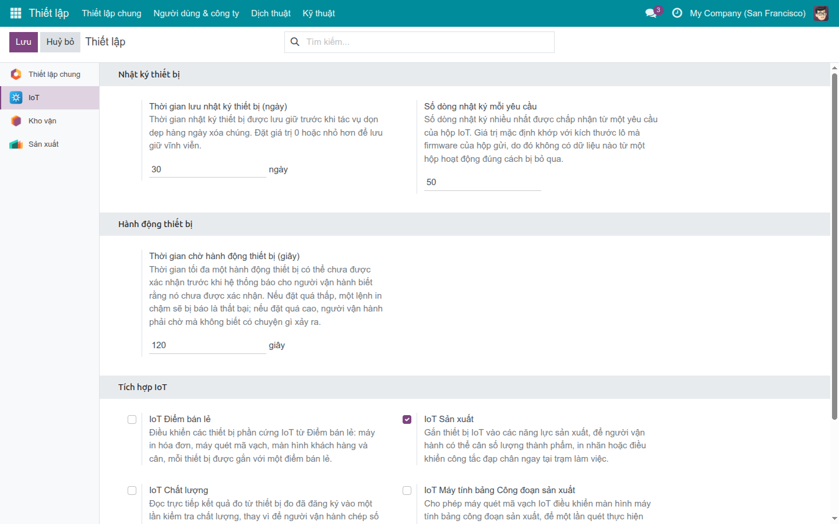Viewport: 839px width, 524px height.
Task: Open the activities clock icon
Action: (677, 13)
